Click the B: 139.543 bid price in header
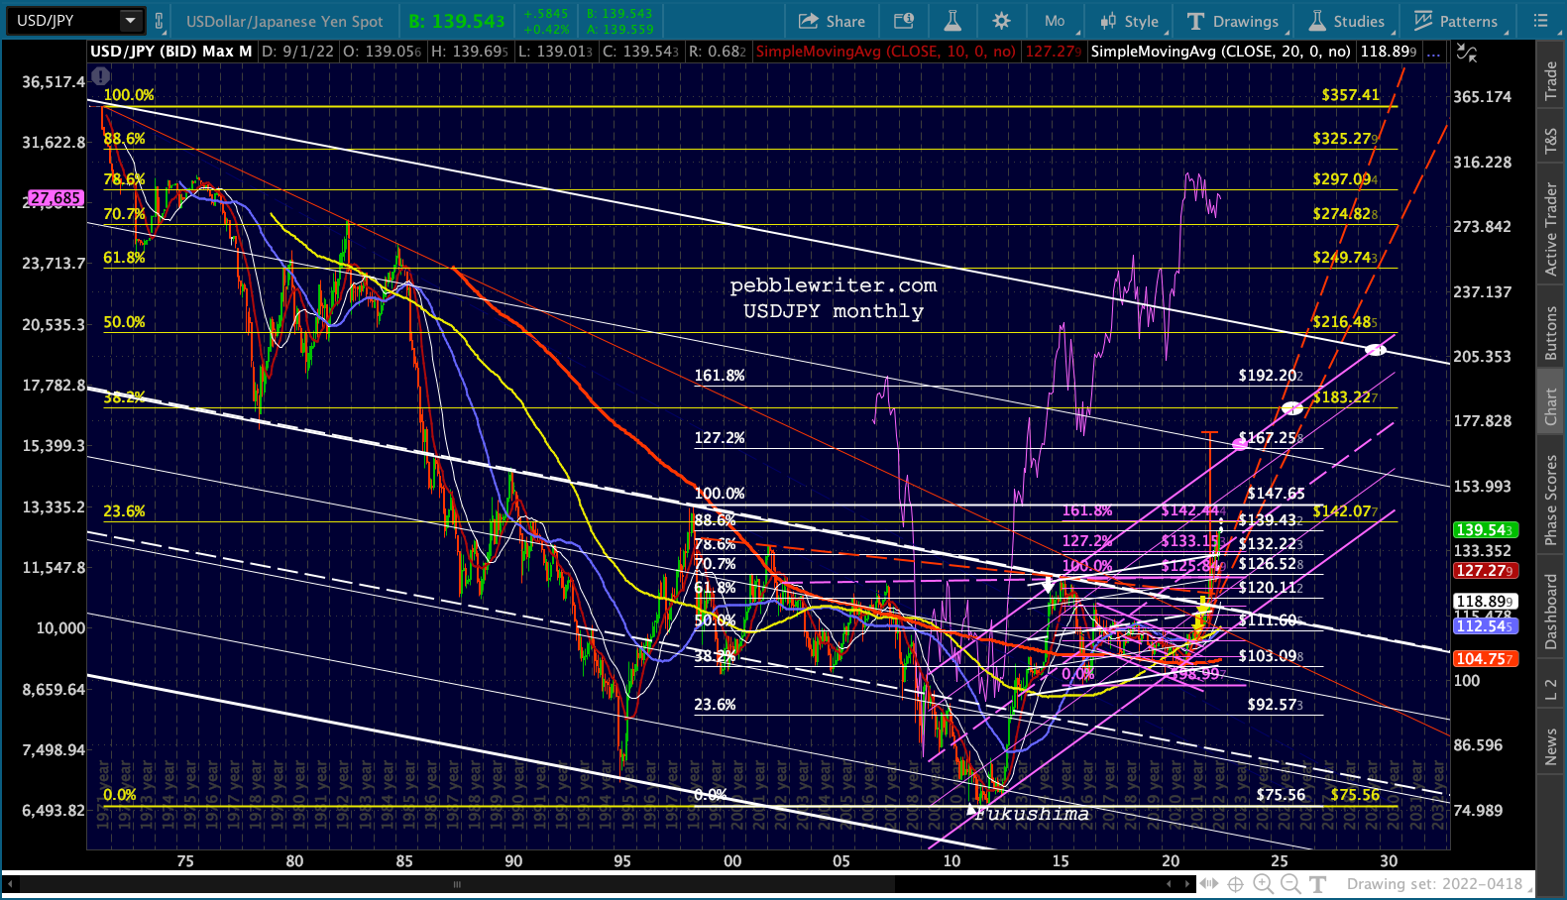 (x=456, y=21)
